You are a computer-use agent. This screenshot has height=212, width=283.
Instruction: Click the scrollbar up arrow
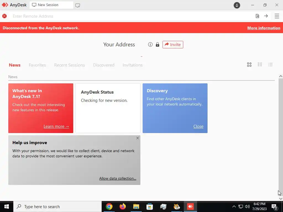click(x=281, y=76)
